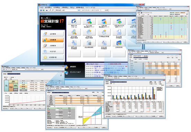Open the 経営羅針盤 menu in main menu bar
191x132 pixels.
tap(80, 8)
